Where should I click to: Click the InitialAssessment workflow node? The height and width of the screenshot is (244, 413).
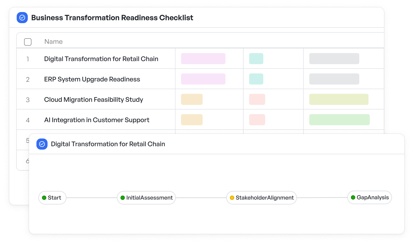point(146,198)
